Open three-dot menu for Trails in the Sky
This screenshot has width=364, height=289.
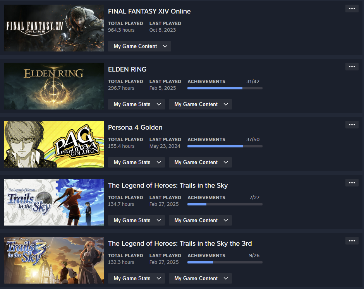352,183
